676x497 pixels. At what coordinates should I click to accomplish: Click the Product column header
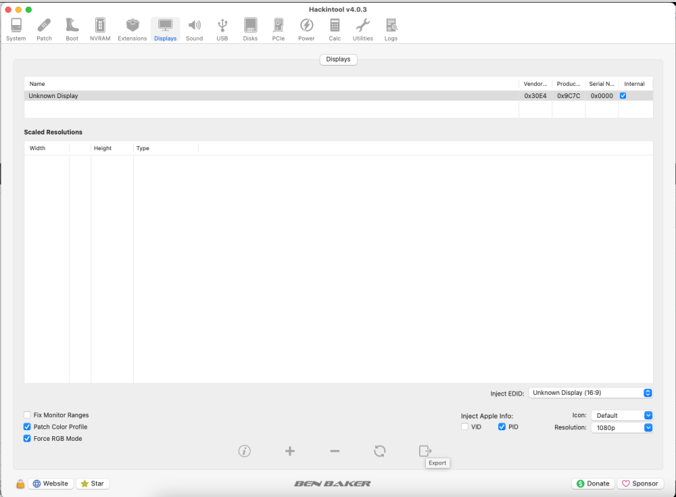pyautogui.click(x=569, y=84)
